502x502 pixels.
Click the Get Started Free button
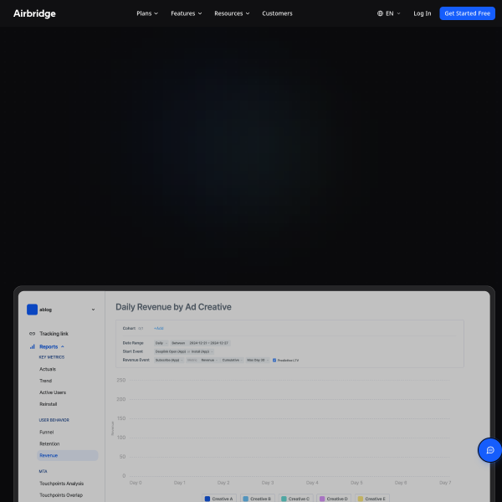pyautogui.click(x=467, y=13)
